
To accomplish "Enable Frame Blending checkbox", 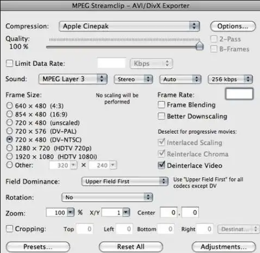I will (161, 105).
